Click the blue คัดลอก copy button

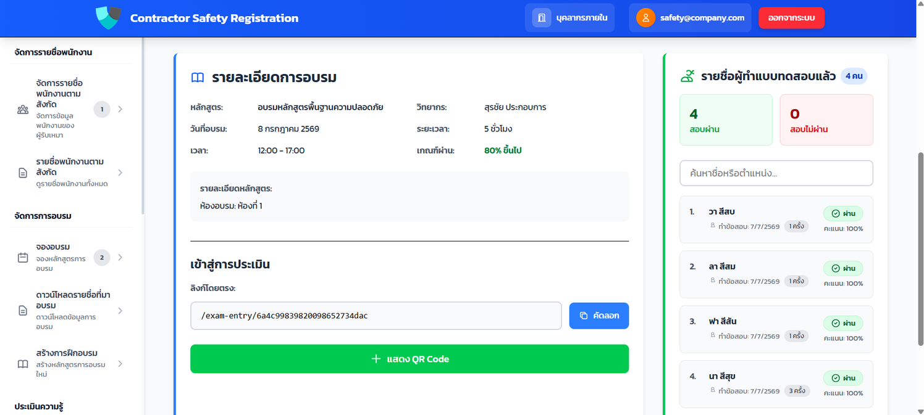click(598, 316)
